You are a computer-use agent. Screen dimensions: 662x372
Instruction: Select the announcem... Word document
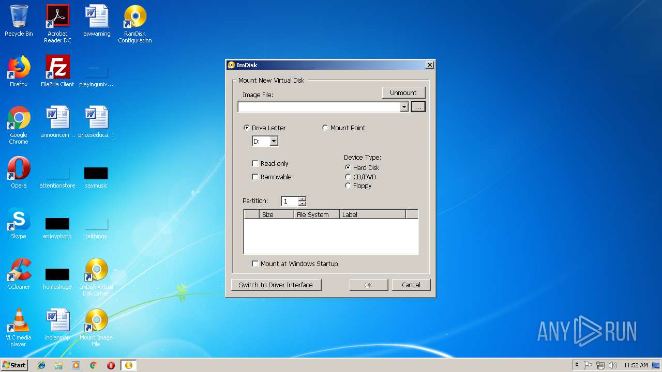pos(57,122)
